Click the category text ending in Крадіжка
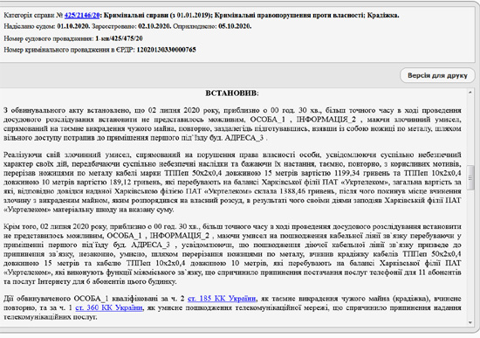The height and width of the screenshot is (338, 480). click(251, 16)
